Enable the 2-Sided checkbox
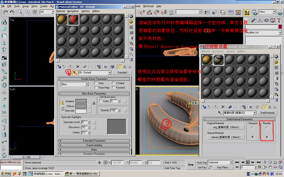This screenshot has width=284, height=177. 113,83
